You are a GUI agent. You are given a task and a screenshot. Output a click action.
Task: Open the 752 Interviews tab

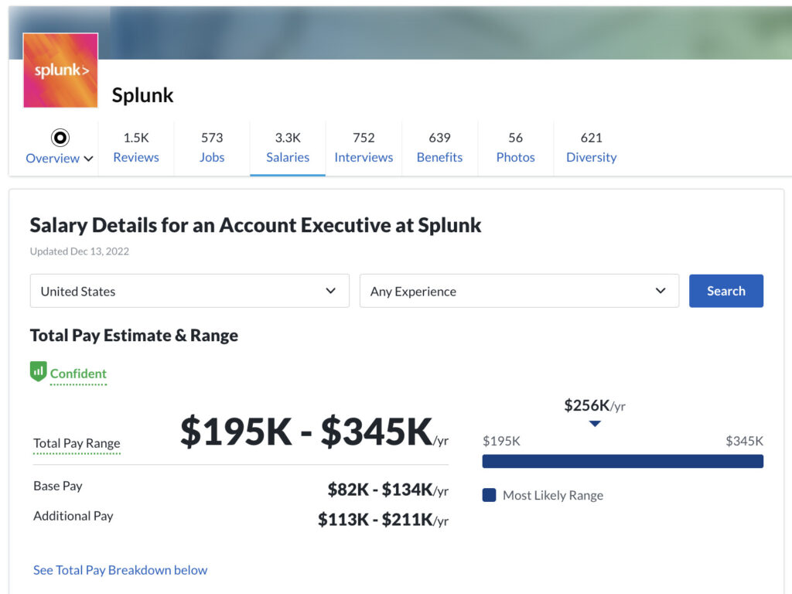point(364,148)
